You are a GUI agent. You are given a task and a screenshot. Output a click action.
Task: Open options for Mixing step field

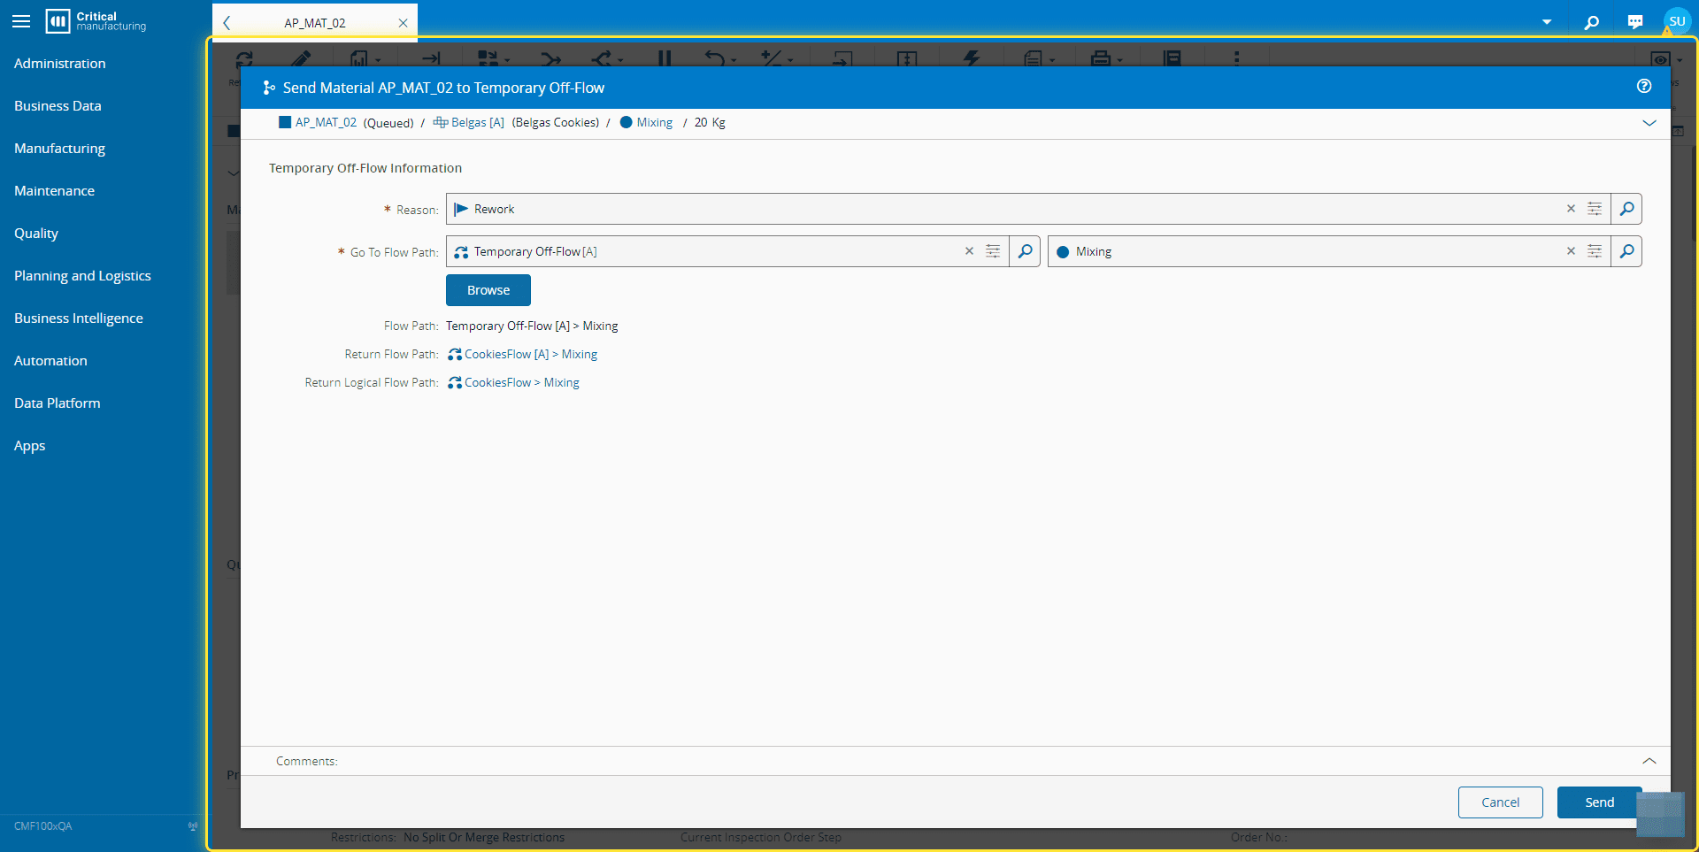pos(1595,251)
